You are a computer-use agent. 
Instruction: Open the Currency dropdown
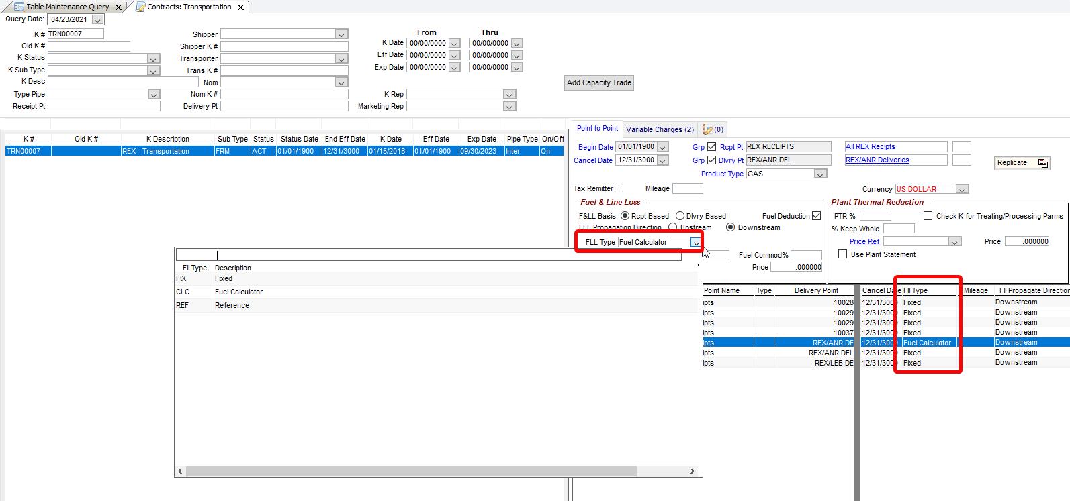coord(962,189)
